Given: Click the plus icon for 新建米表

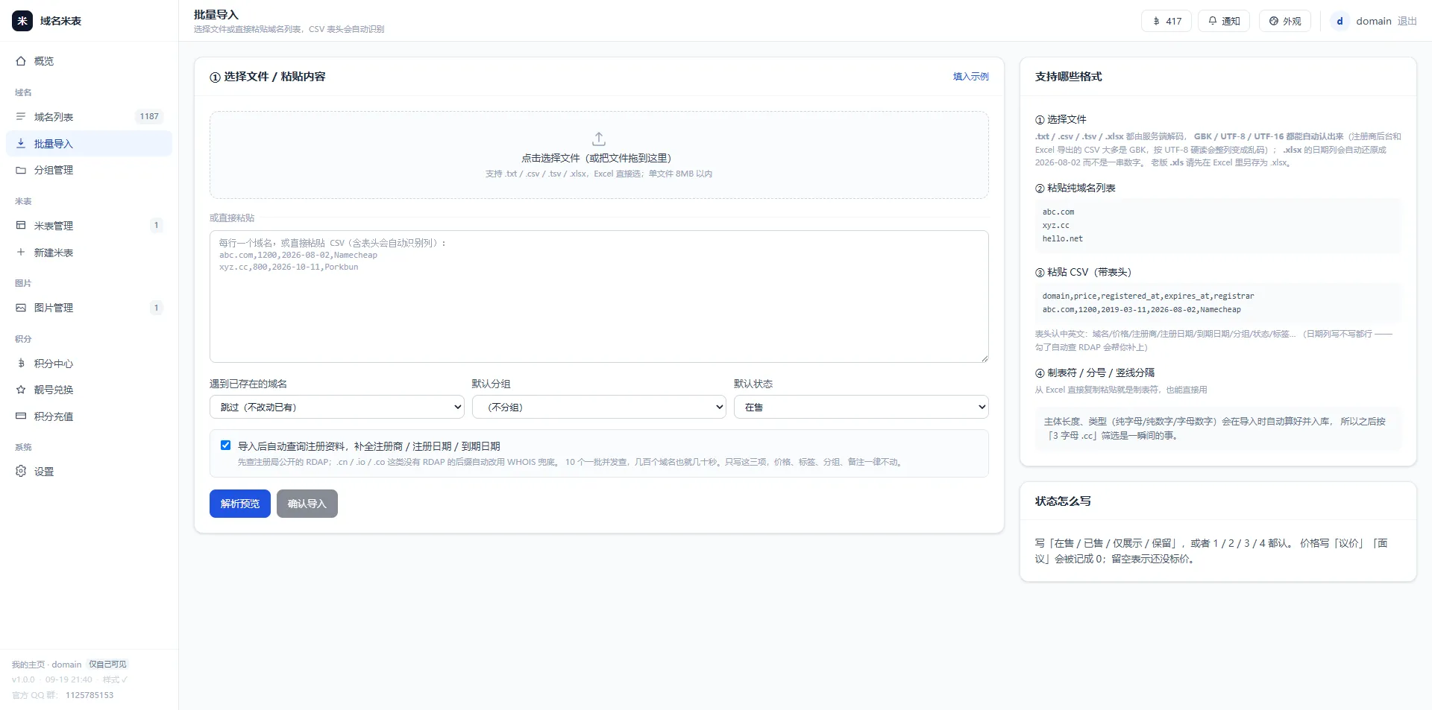Looking at the screenshot, I should point(21,253).
